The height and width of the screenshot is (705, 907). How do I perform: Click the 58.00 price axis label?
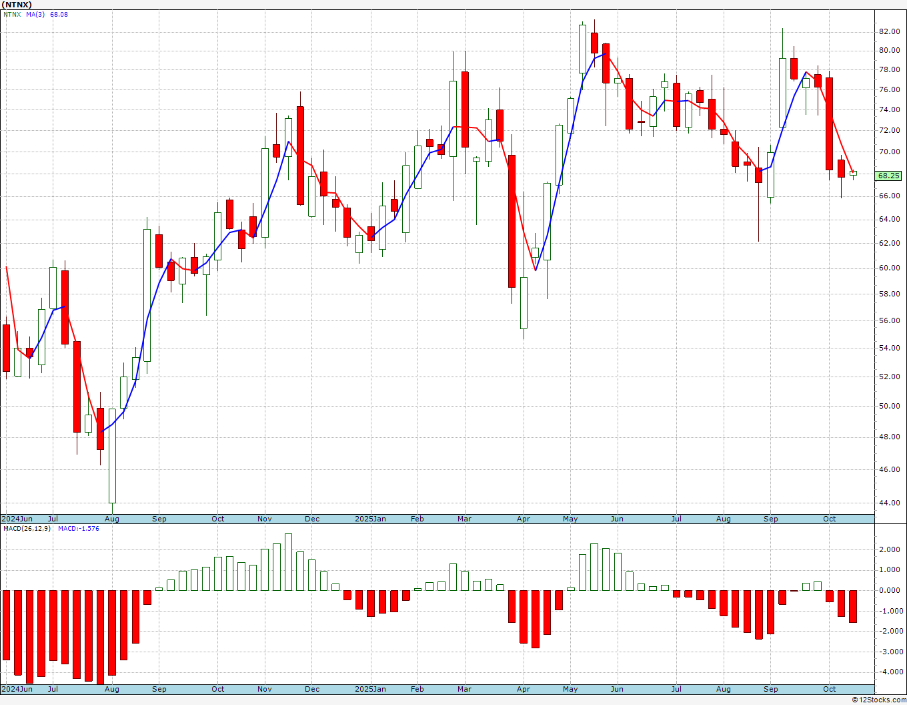[890, 294]
